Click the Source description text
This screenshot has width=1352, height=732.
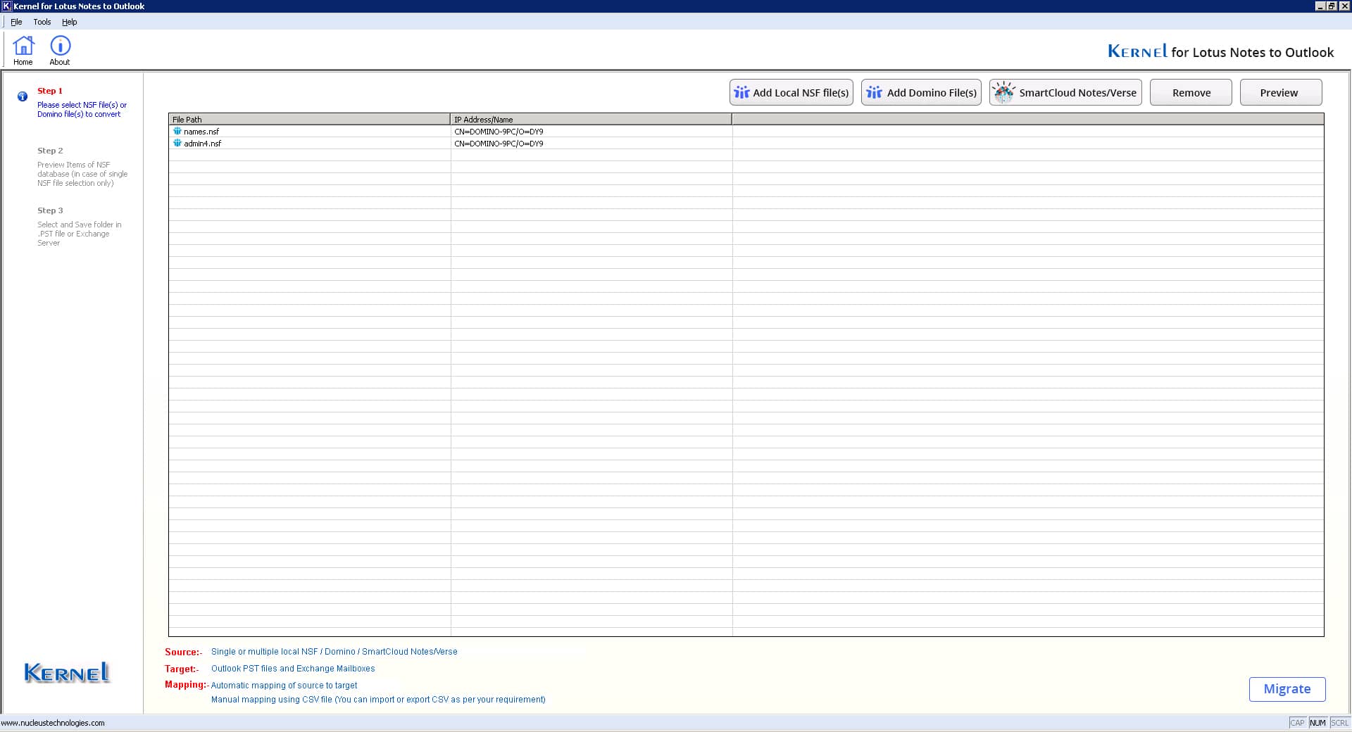(x=334, y=652)
